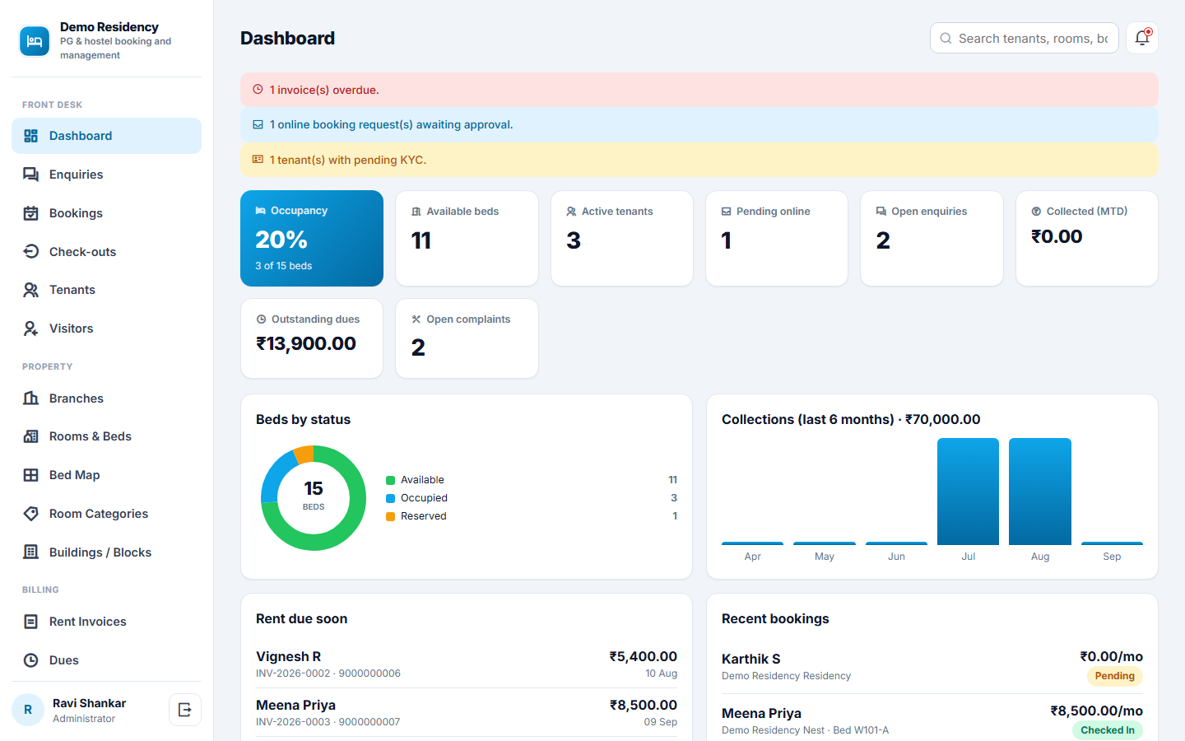Click the Visitors person icon
Screen dimensions: 1185x741
[x=31, y=329]
